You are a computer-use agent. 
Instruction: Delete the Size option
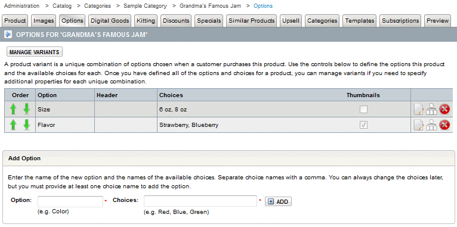pyautogui.click(x=444, y=110)
